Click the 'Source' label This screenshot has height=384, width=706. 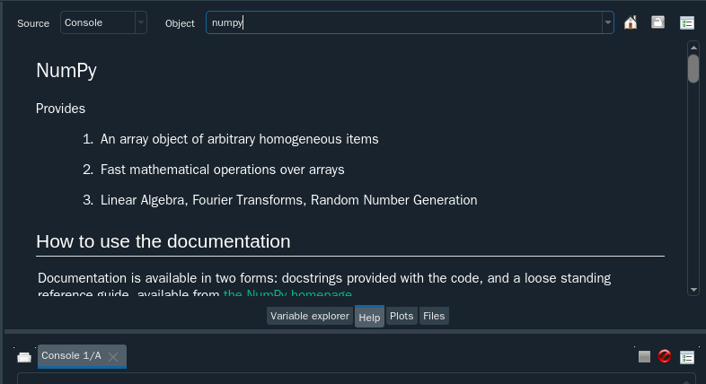[x=33, y=23]
